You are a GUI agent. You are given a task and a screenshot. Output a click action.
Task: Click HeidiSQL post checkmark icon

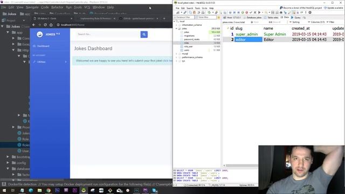tap(251, 12)
